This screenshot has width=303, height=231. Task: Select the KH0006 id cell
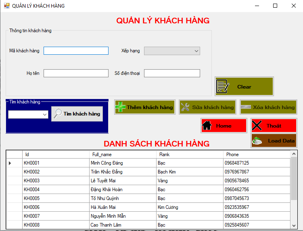(x=56, y=207)
